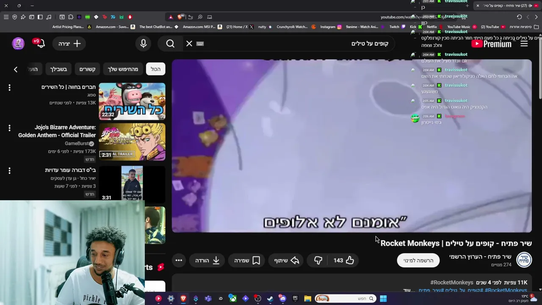Open the חברים בחווה video thumbnail
542x305 pixels.
point(132,101)
